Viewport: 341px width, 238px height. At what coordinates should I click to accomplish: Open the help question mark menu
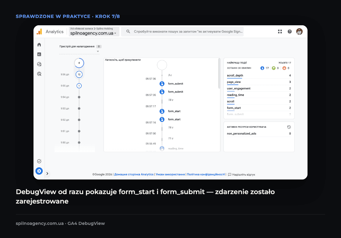[290, 32]
